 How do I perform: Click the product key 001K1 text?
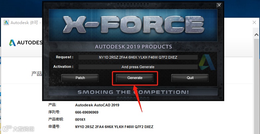click(x=80, y=120)
